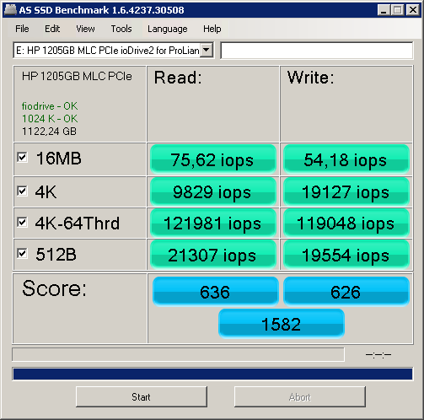
Task: Maximize the AS SSD Benchmark window
Action: tap(398, 10)
